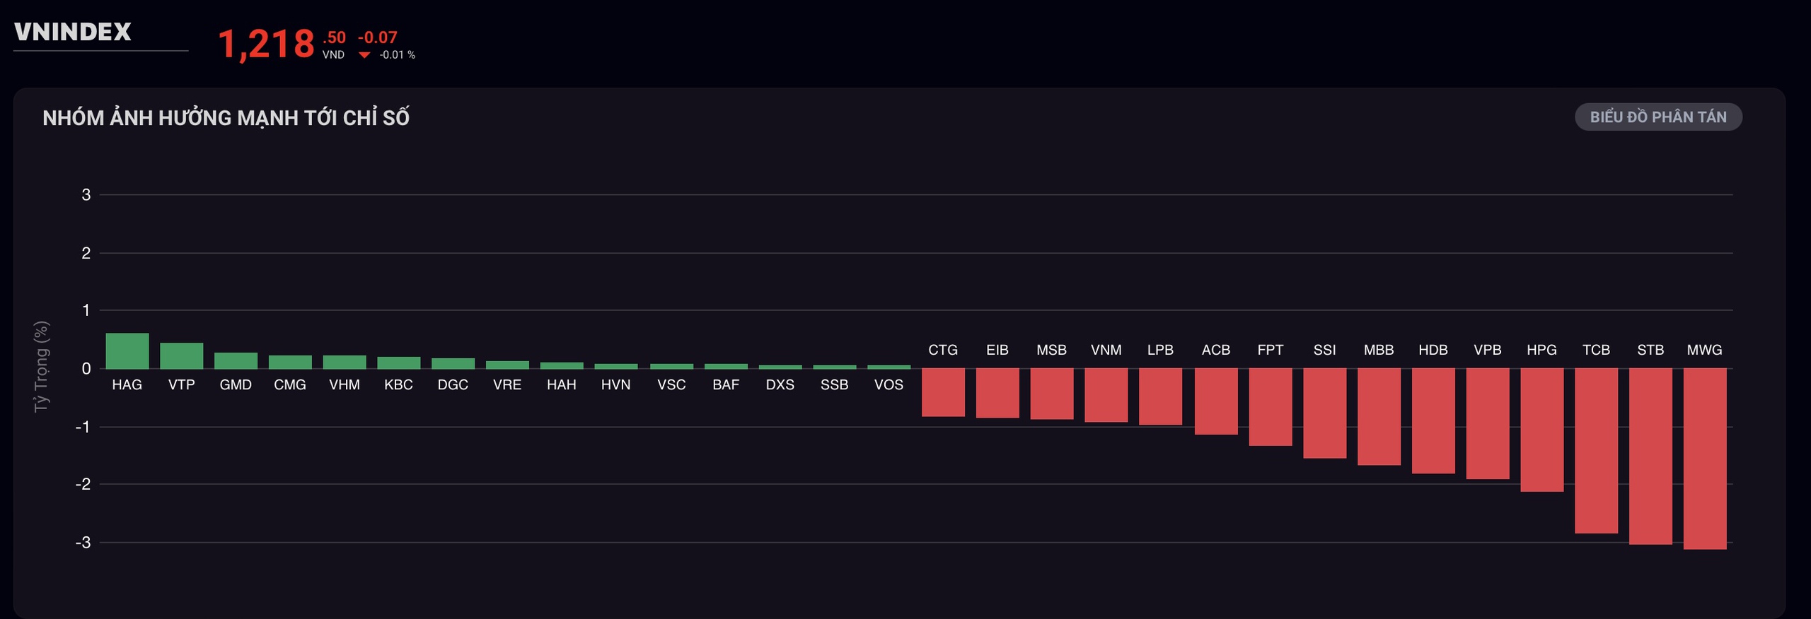Click the red HDB bar
The height and width of the screenshot is (619, 1811).
pyautogui.click(x=1433, y=420)
